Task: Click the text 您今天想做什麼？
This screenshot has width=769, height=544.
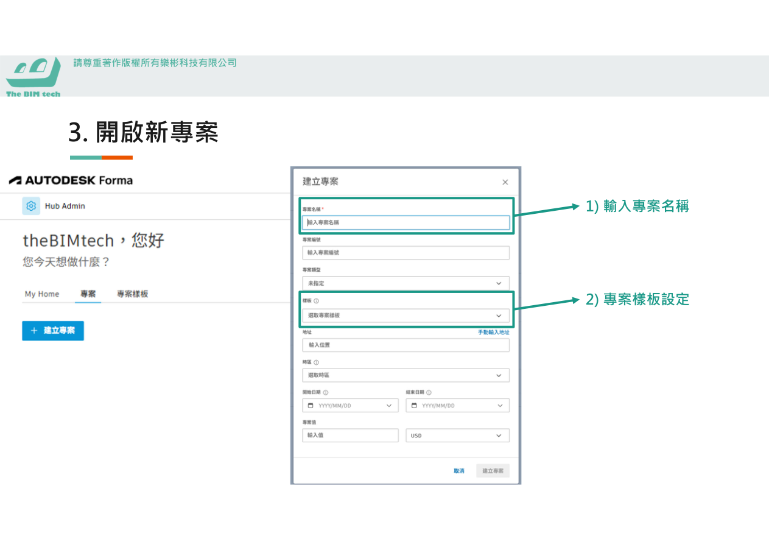Action: [66, 263]
